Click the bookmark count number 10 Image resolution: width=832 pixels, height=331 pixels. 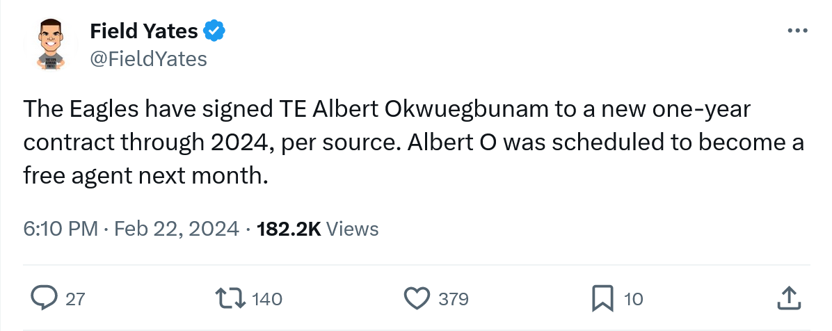(634, 300)
